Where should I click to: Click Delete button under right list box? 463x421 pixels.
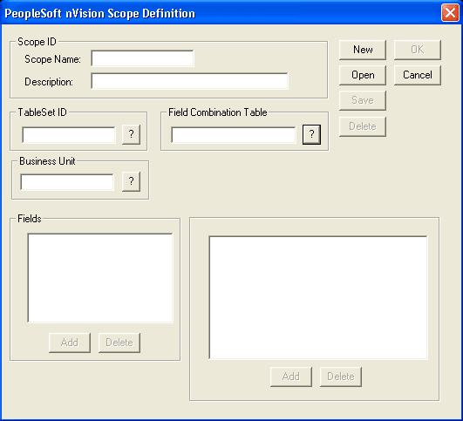point(341,377)
